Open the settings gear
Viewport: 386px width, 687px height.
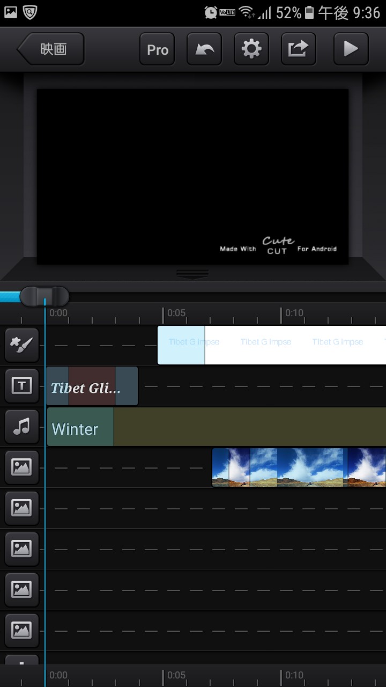pos(251,49)
